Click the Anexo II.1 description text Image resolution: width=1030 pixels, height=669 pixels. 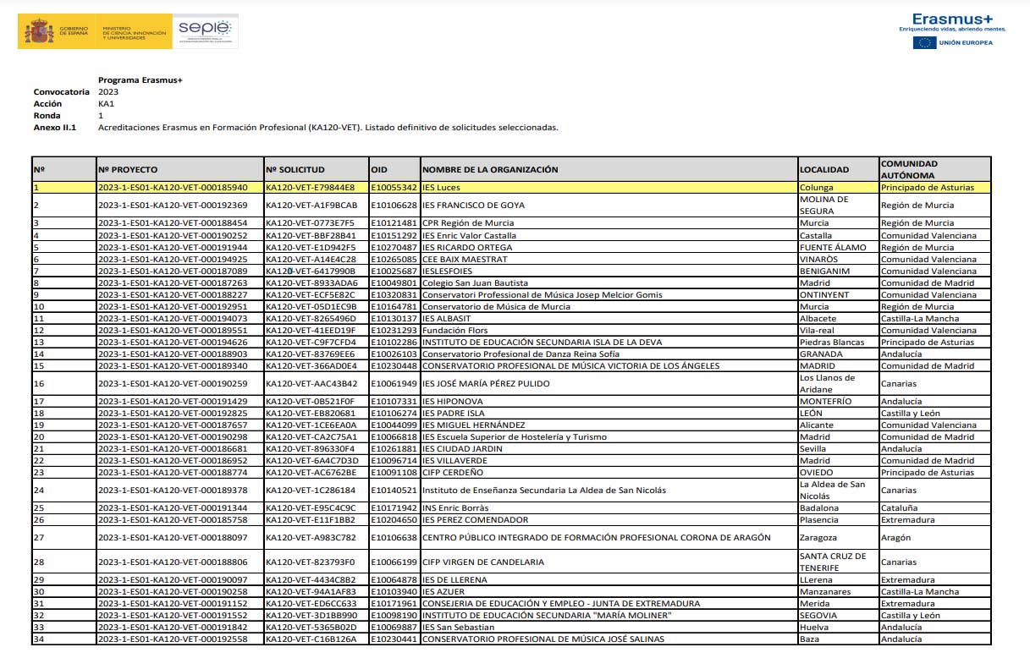pyautogui.click(x=328, y=127)
